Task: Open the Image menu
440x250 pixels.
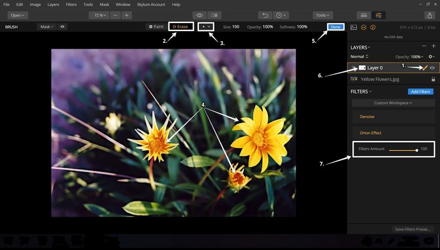Action: [35, 5]
